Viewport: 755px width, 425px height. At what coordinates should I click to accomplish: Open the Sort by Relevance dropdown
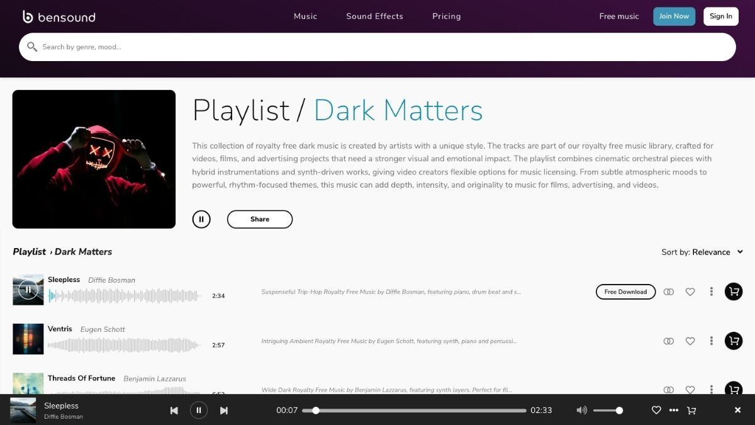click(703, 252)
